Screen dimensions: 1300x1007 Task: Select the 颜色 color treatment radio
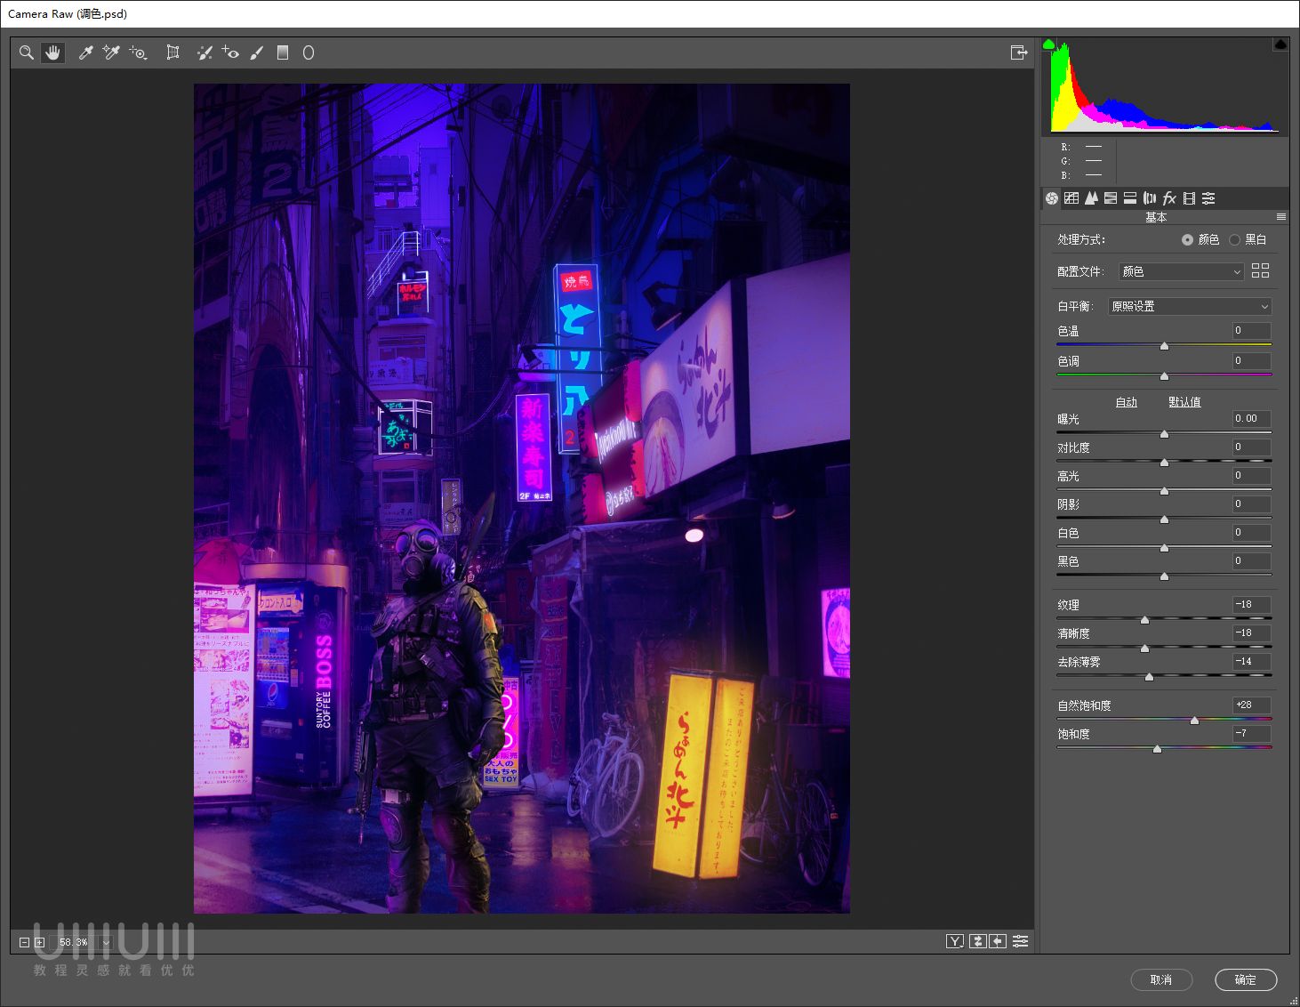pyautogui.click(x=1187, y=239)
